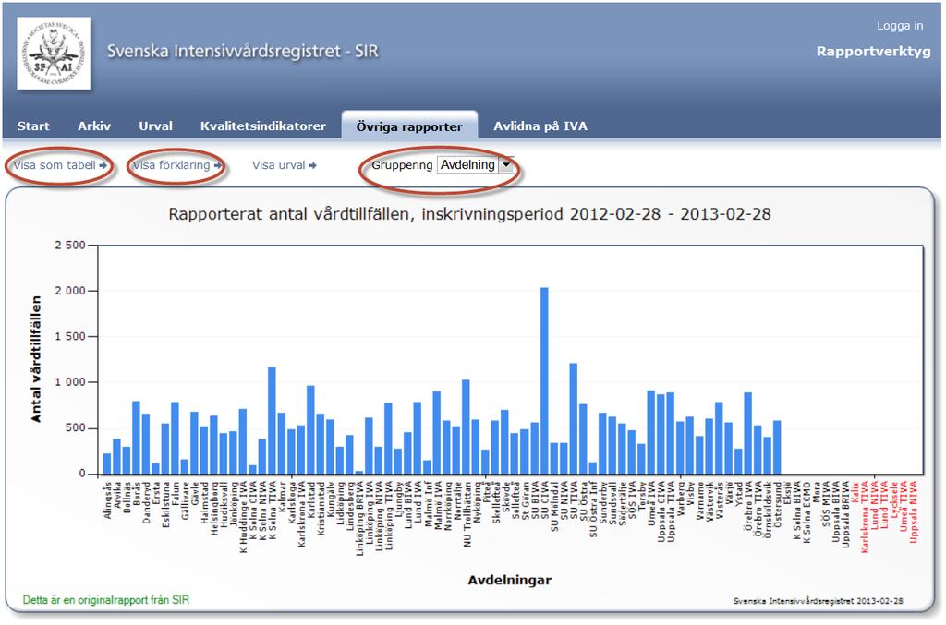Click the Alingsås x-axis label
This screenshot has width=946, height=625.
(107, 500)
